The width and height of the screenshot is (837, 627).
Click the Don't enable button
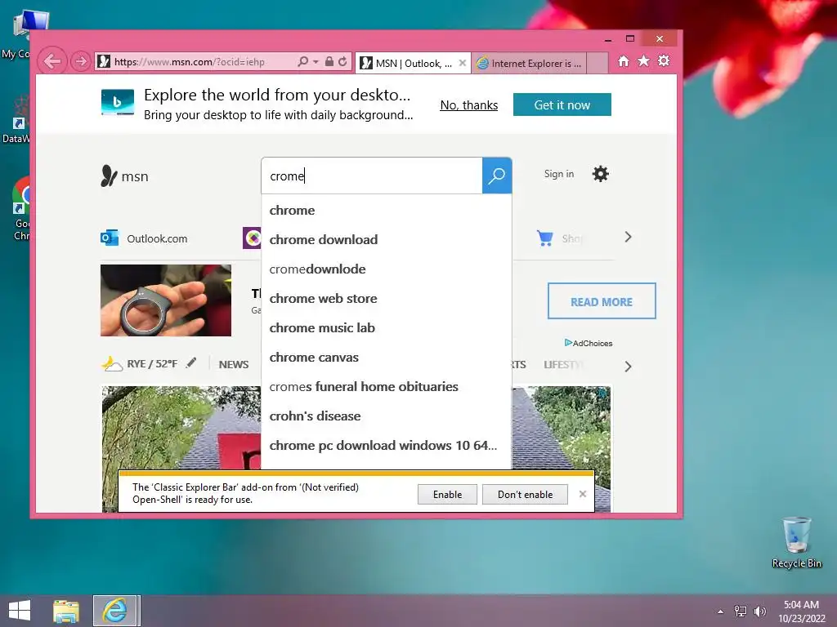[526, 494]
